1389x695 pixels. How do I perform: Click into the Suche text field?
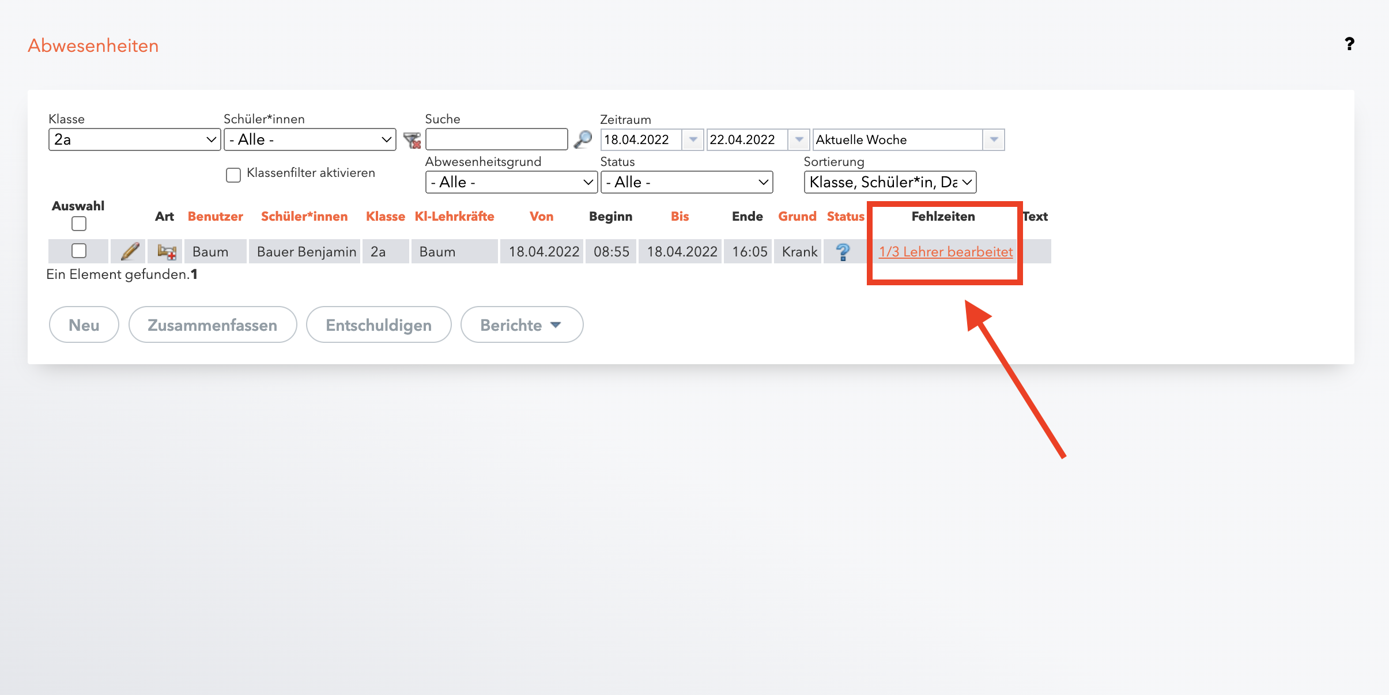click(496, 139)
